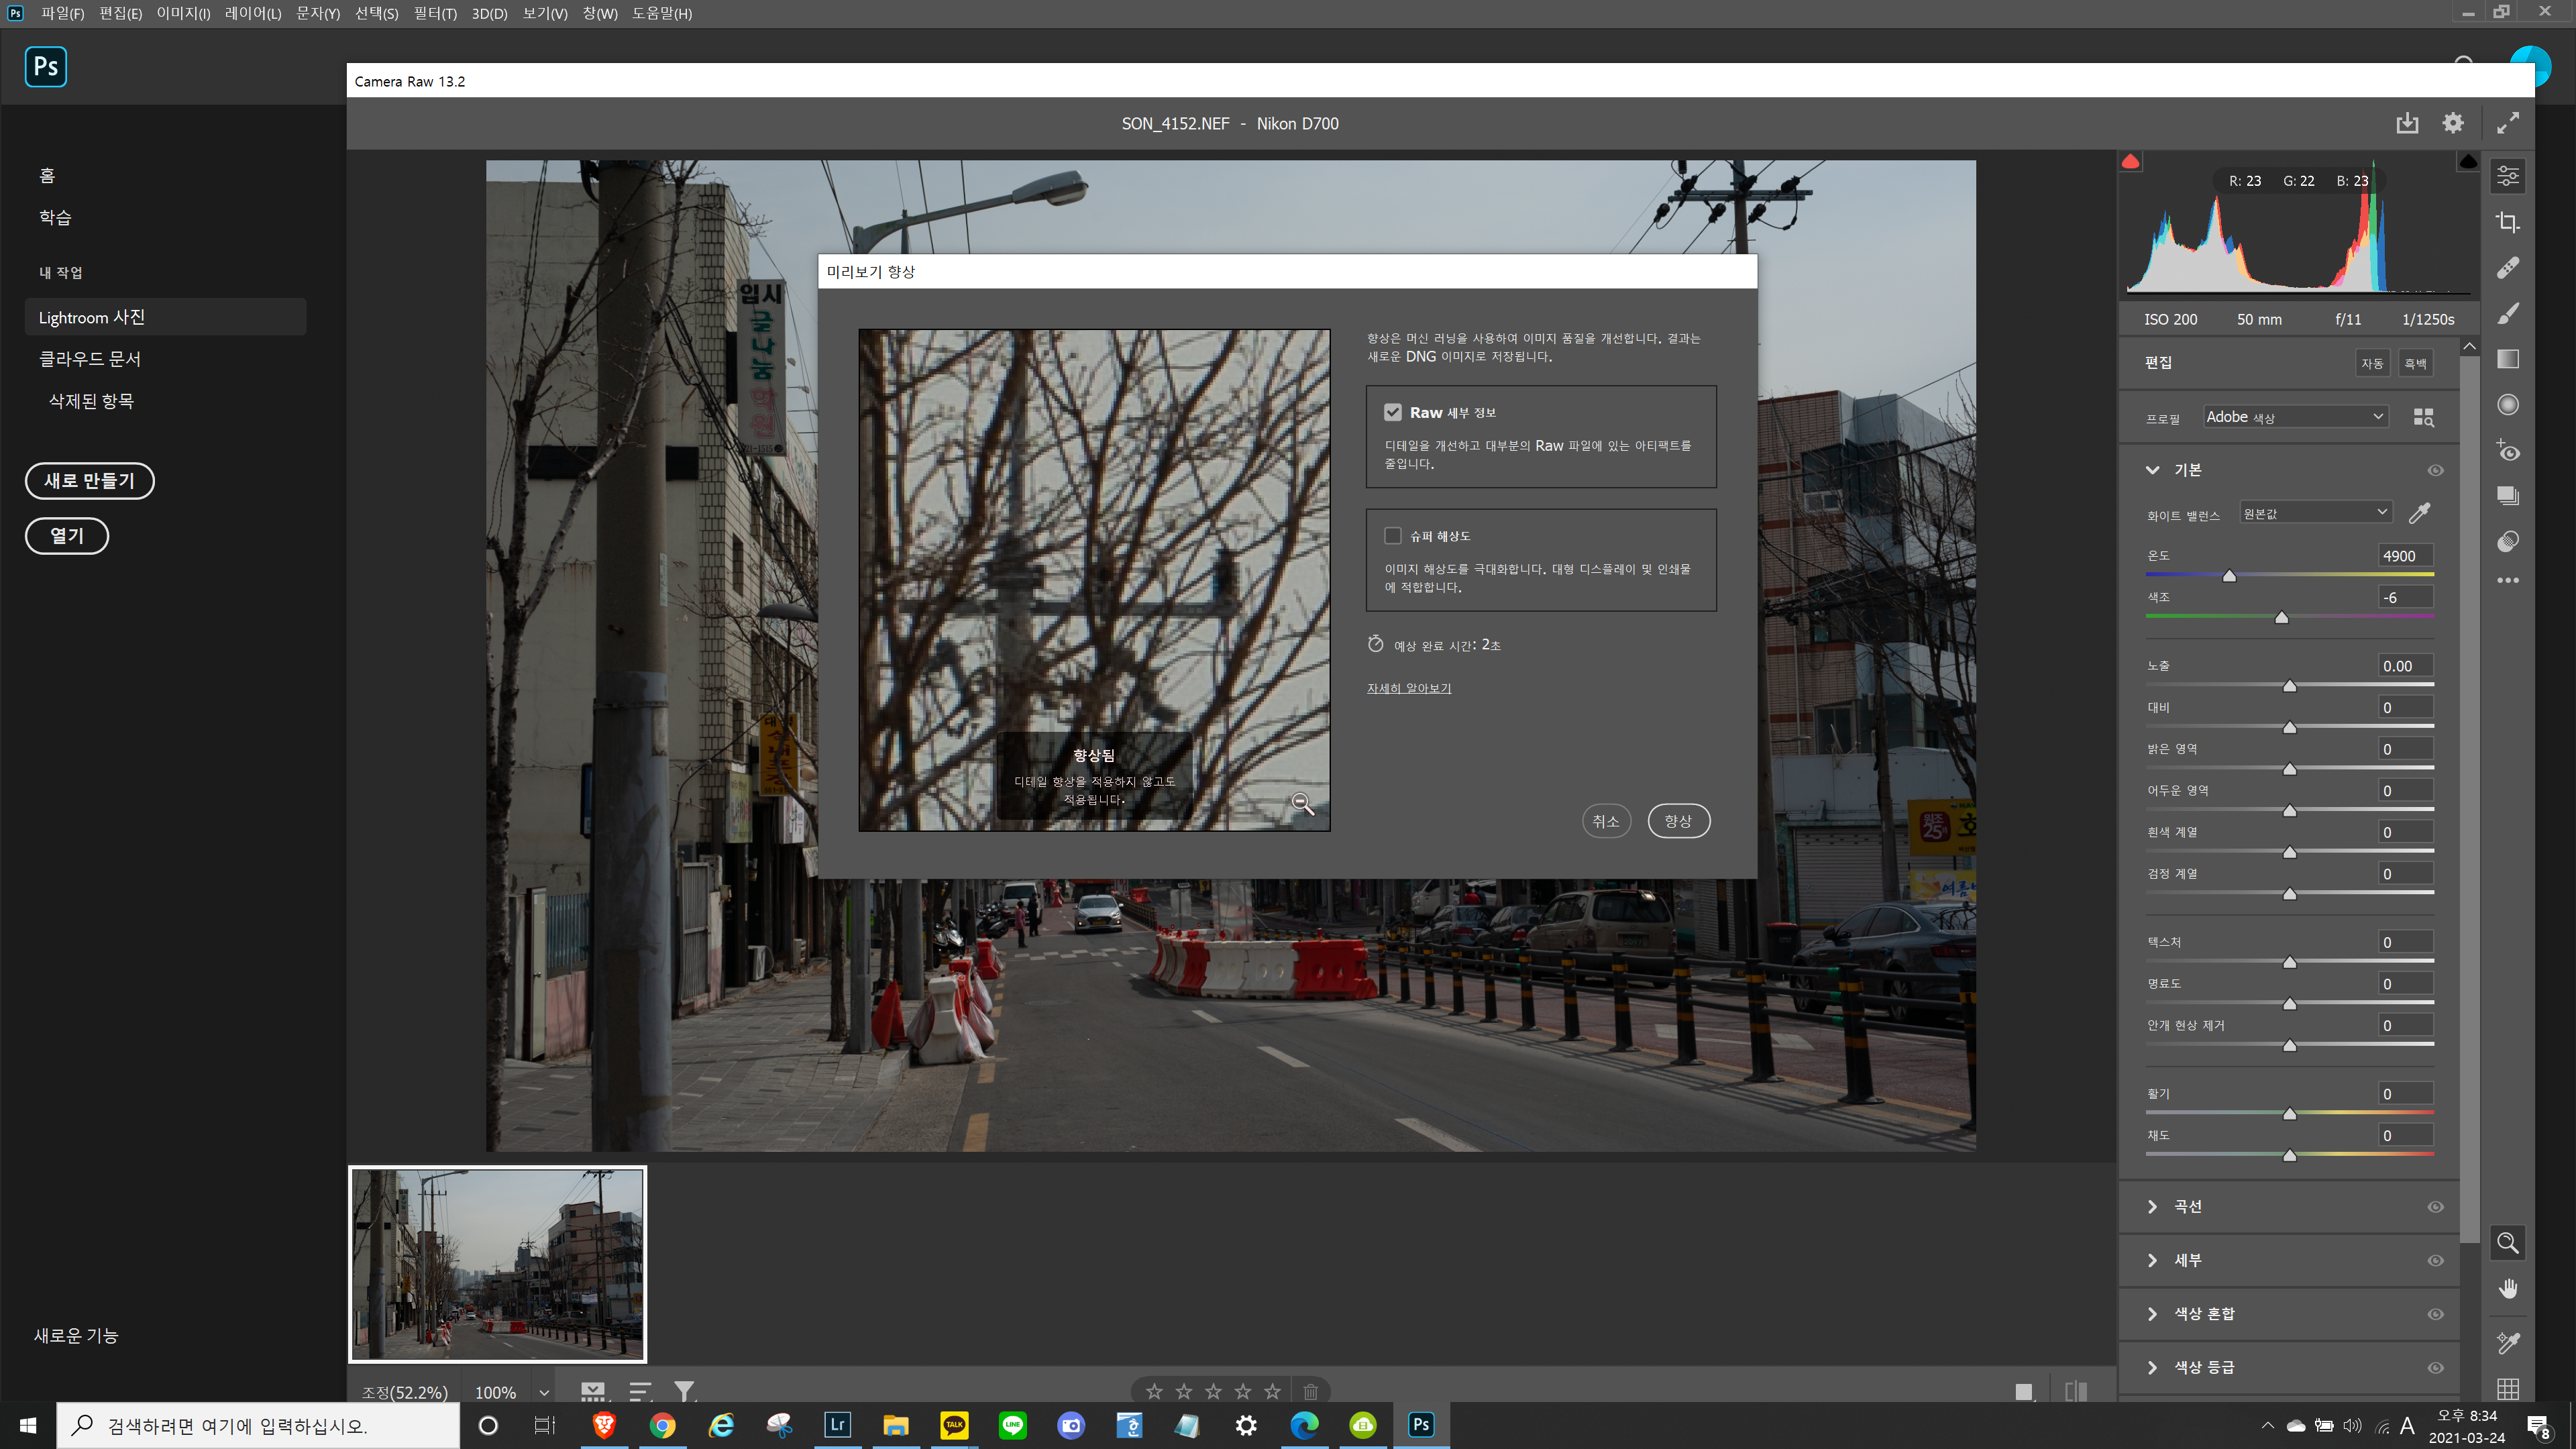Open Camera Raw preferences gear icon
The width and height of the screenshot is (2576, 1449).
(x=2452, y=123)
